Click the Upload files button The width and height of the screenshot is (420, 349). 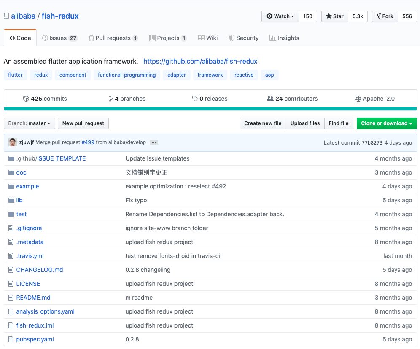pyautogui.click(x=305, y=123)
